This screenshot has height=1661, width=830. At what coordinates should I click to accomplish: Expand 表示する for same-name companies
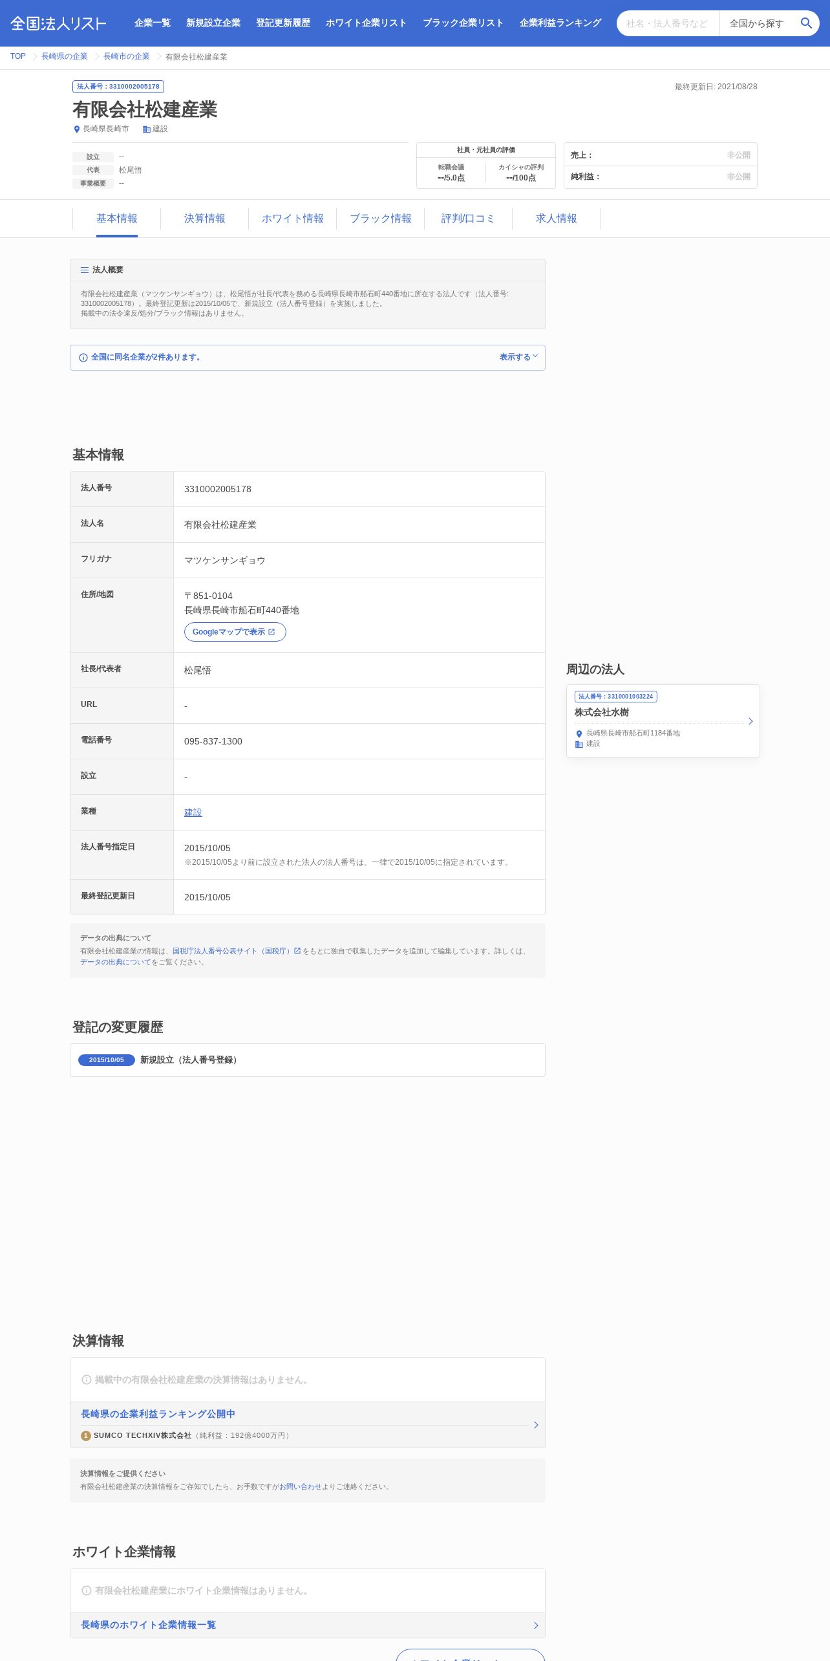pos(518,357)
